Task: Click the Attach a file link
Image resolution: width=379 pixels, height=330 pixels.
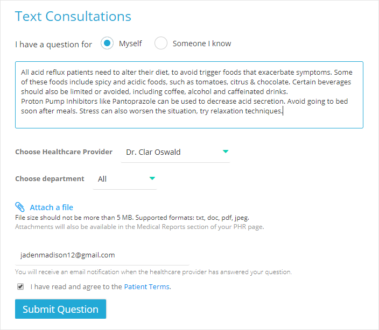Action: (x=51, y=207)
